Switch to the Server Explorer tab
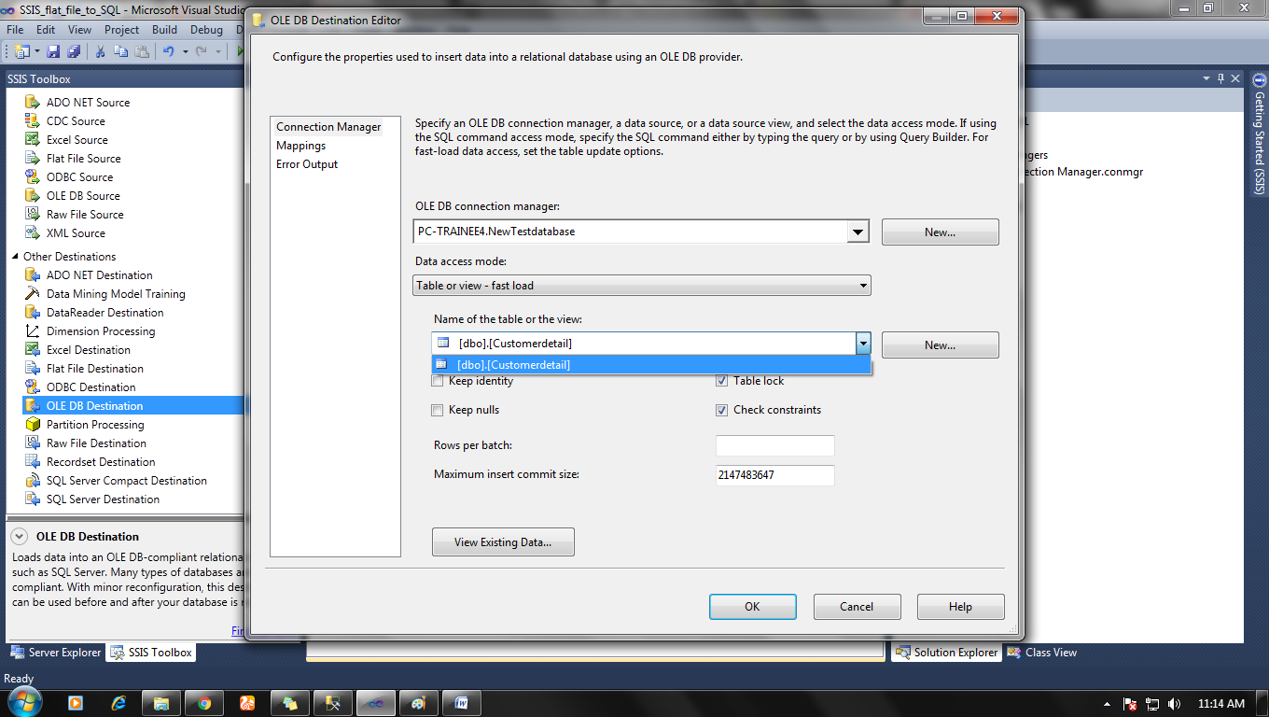 (56, 653)
